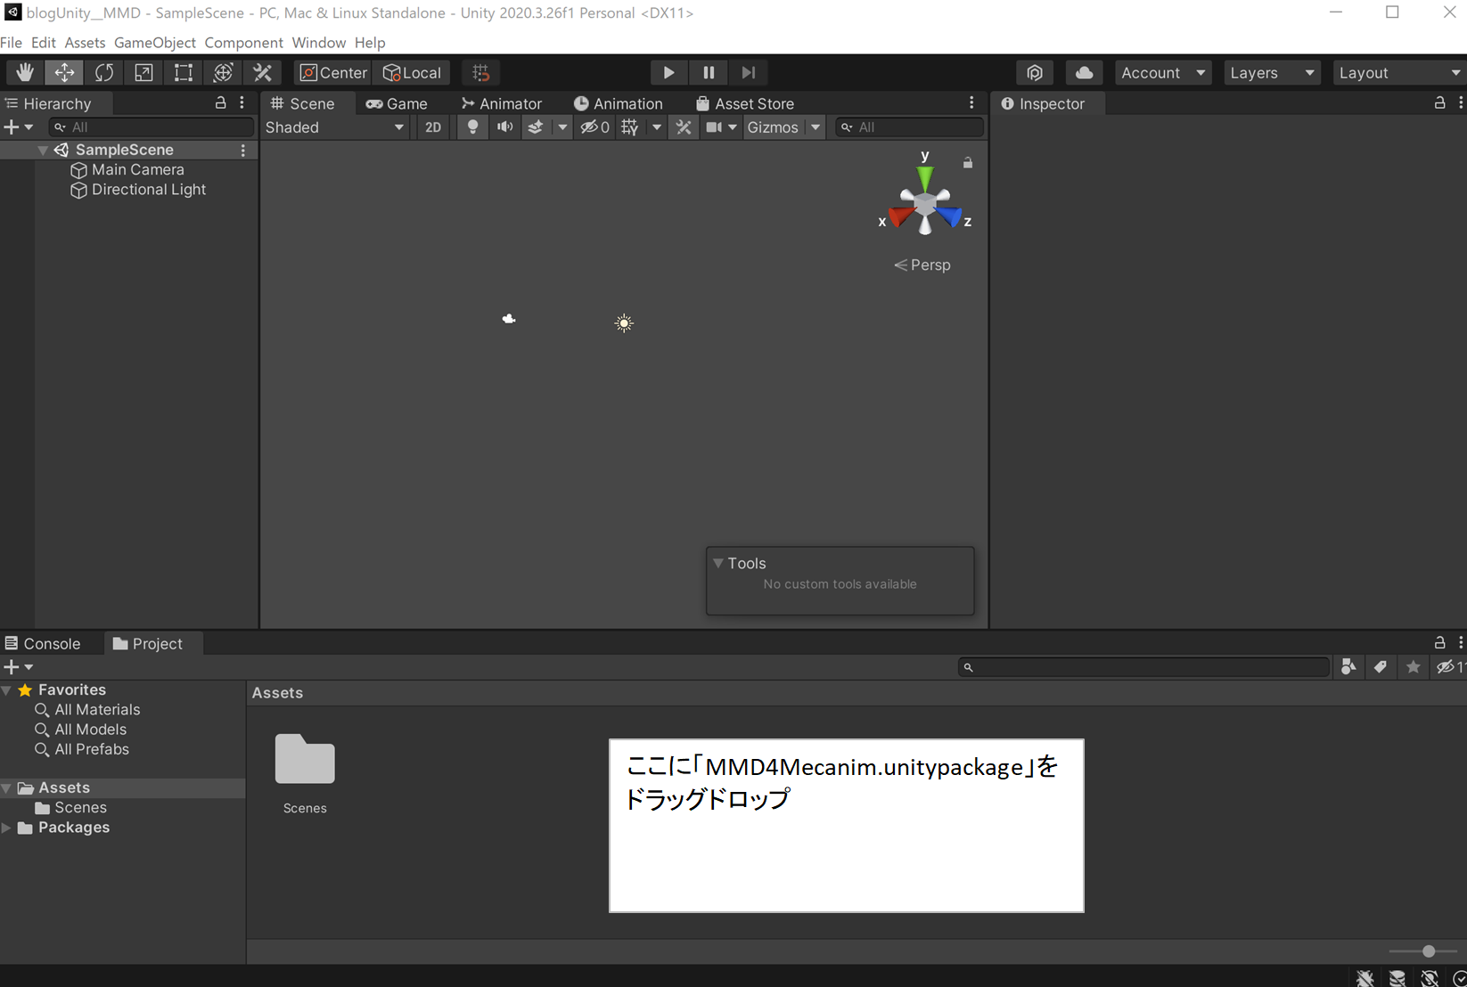Toggle grid snapping in toolbar

tap(480, 72)
